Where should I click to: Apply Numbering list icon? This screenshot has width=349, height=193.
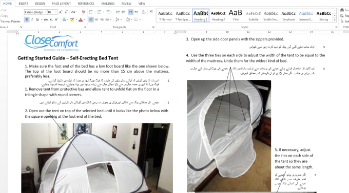pyautogui.click(x=99, y=12)
